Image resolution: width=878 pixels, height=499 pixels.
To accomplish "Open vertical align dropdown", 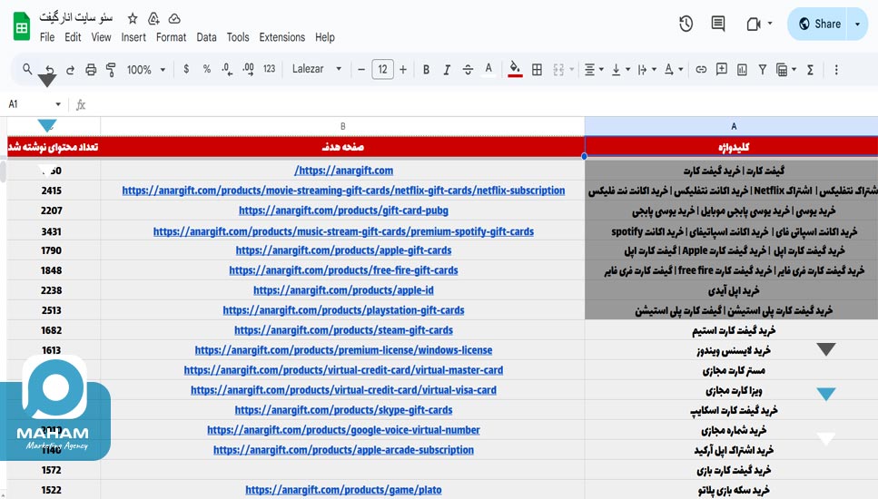I will pos(620,69).
